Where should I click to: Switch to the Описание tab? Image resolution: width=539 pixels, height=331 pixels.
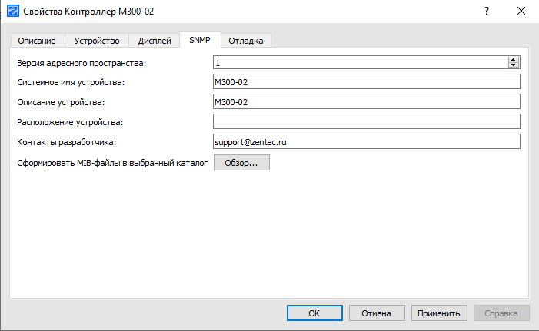click(x=37, y=41)
